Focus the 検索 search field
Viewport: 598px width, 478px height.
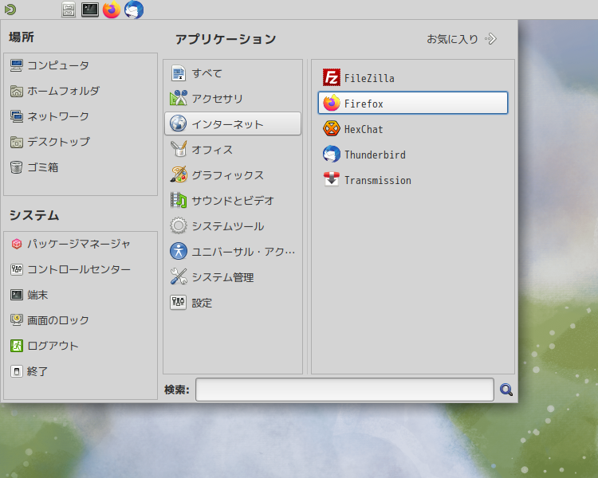pos(344,390)
